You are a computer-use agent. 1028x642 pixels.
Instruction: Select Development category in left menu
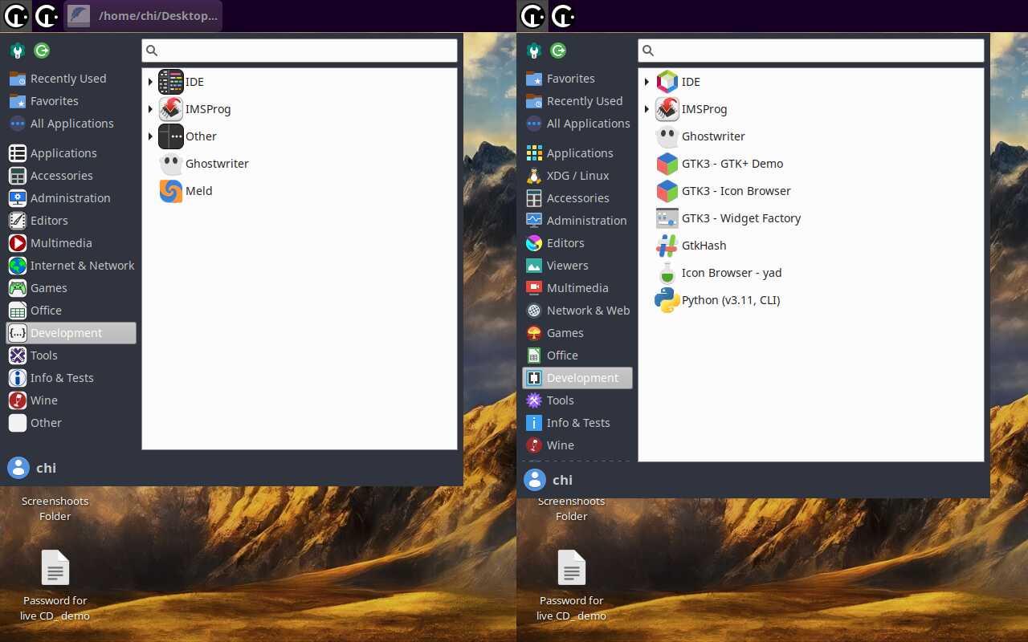click(71, 333)
